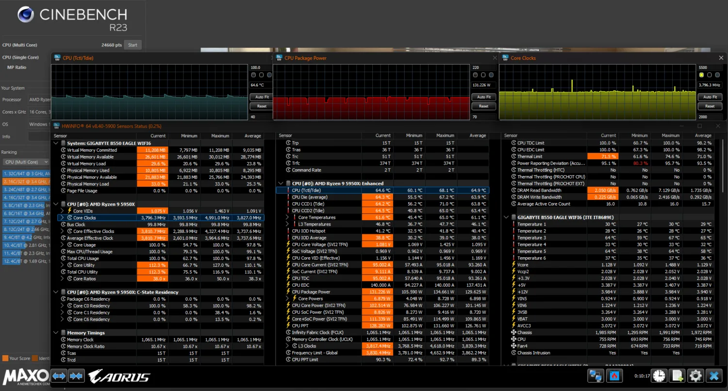Close the CPU Package Power graph window
This screenshot has width=728, height=391.
tap(495, 58)
